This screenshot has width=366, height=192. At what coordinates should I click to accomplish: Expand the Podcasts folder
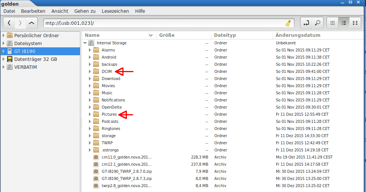(90, 121)
